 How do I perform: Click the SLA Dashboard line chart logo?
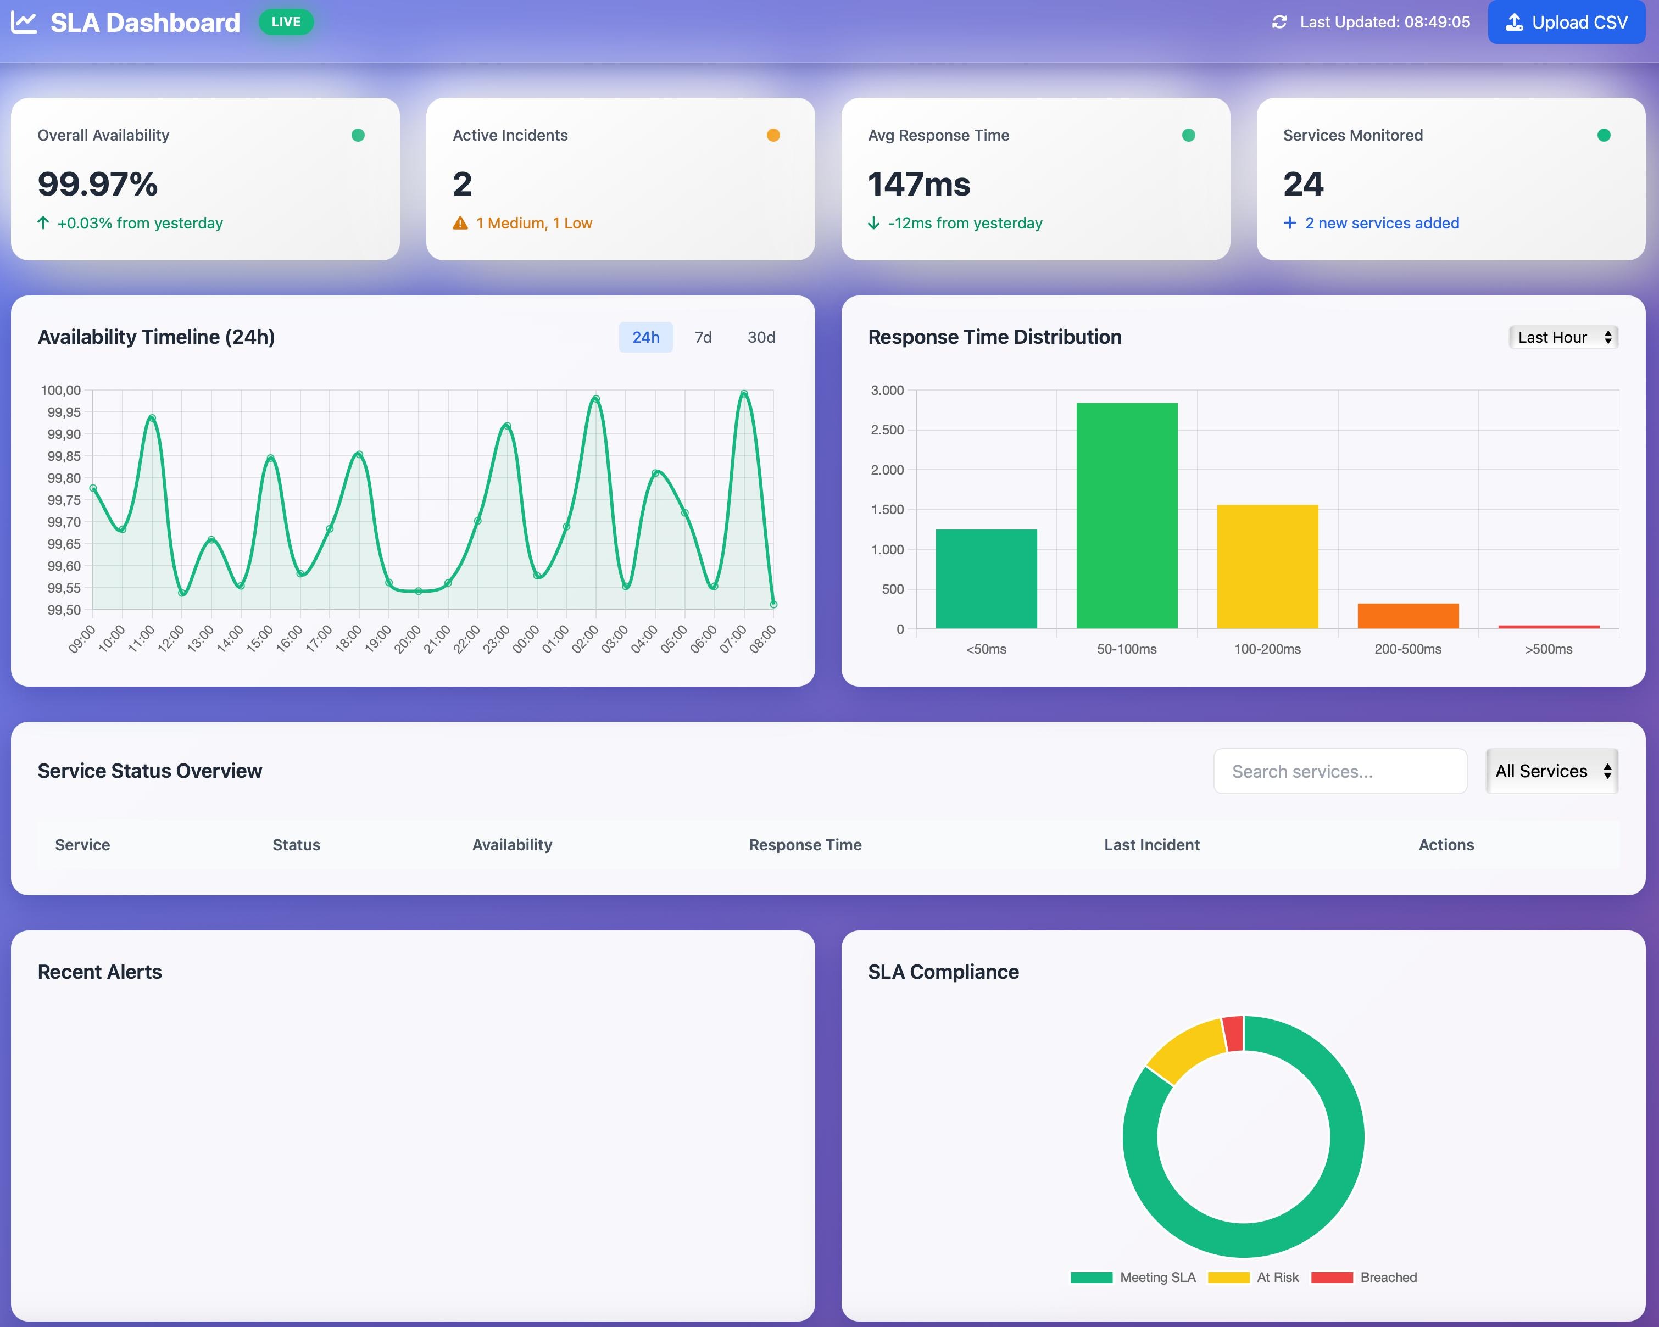coord(23,21)
